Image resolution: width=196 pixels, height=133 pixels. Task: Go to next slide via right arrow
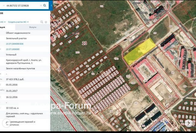(189, 123)
